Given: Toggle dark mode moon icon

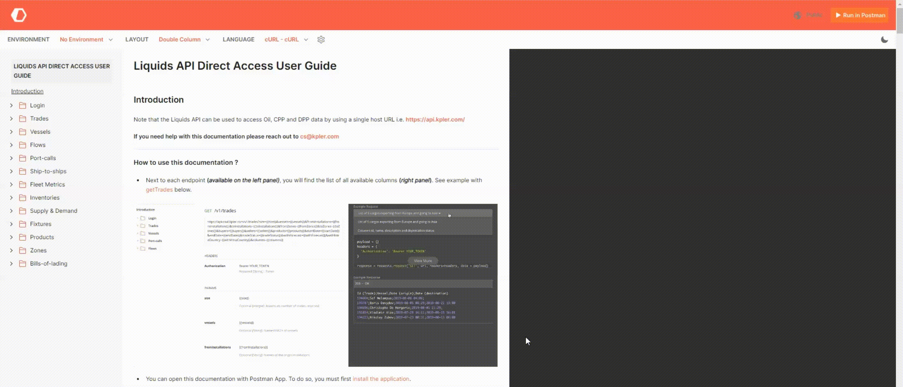Looking at the screenshot, I should pyautogui.click(x=884, y=39).
